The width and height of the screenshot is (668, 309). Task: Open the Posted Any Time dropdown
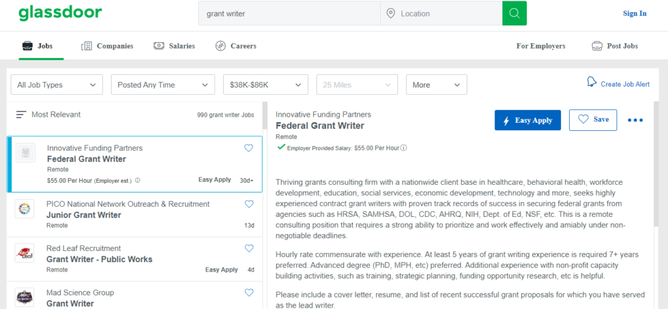(162, 85)
